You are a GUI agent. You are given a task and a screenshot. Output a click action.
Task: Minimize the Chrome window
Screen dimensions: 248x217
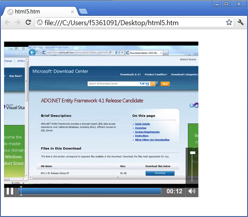pyautogui.click(x=217, y=4)
